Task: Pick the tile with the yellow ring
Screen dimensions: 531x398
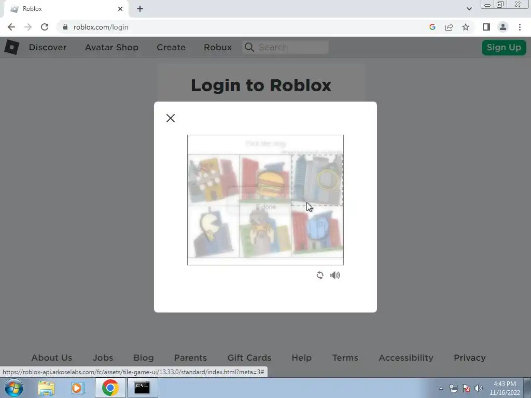Action: 317,180
